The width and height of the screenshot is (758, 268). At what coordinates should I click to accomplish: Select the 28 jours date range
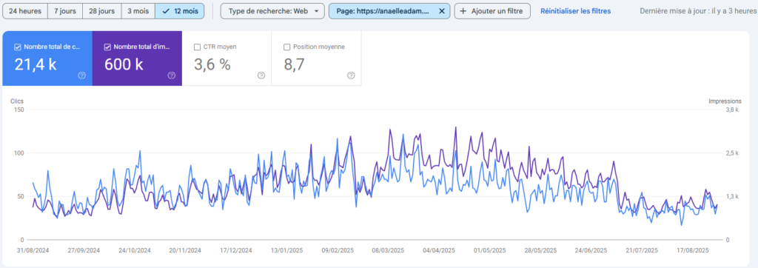[x=102, y=11]
